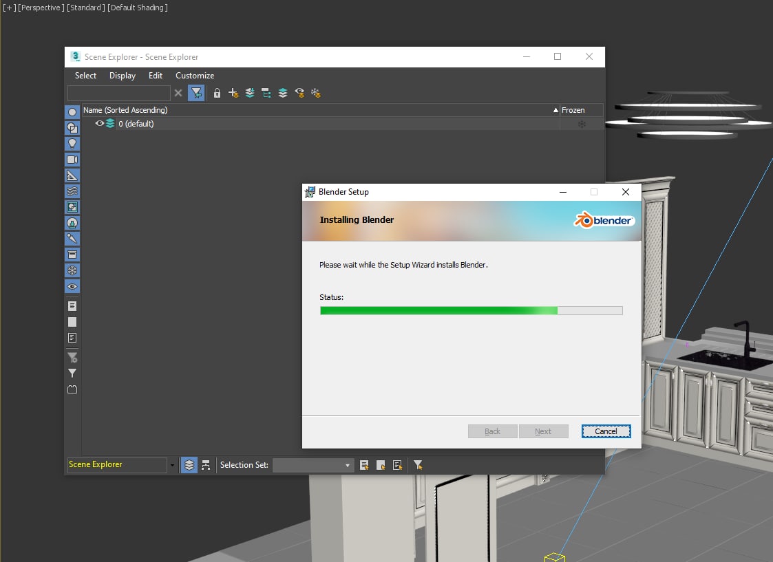Open the Customize menu in Scene Explorer

[195, 76]
